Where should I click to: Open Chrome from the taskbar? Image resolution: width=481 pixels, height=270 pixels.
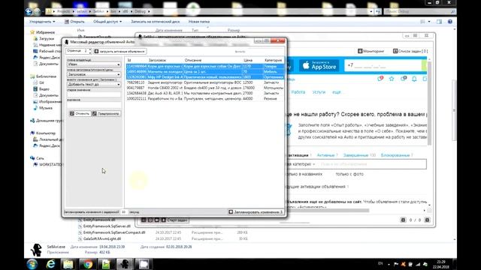[x=88, y=264]
